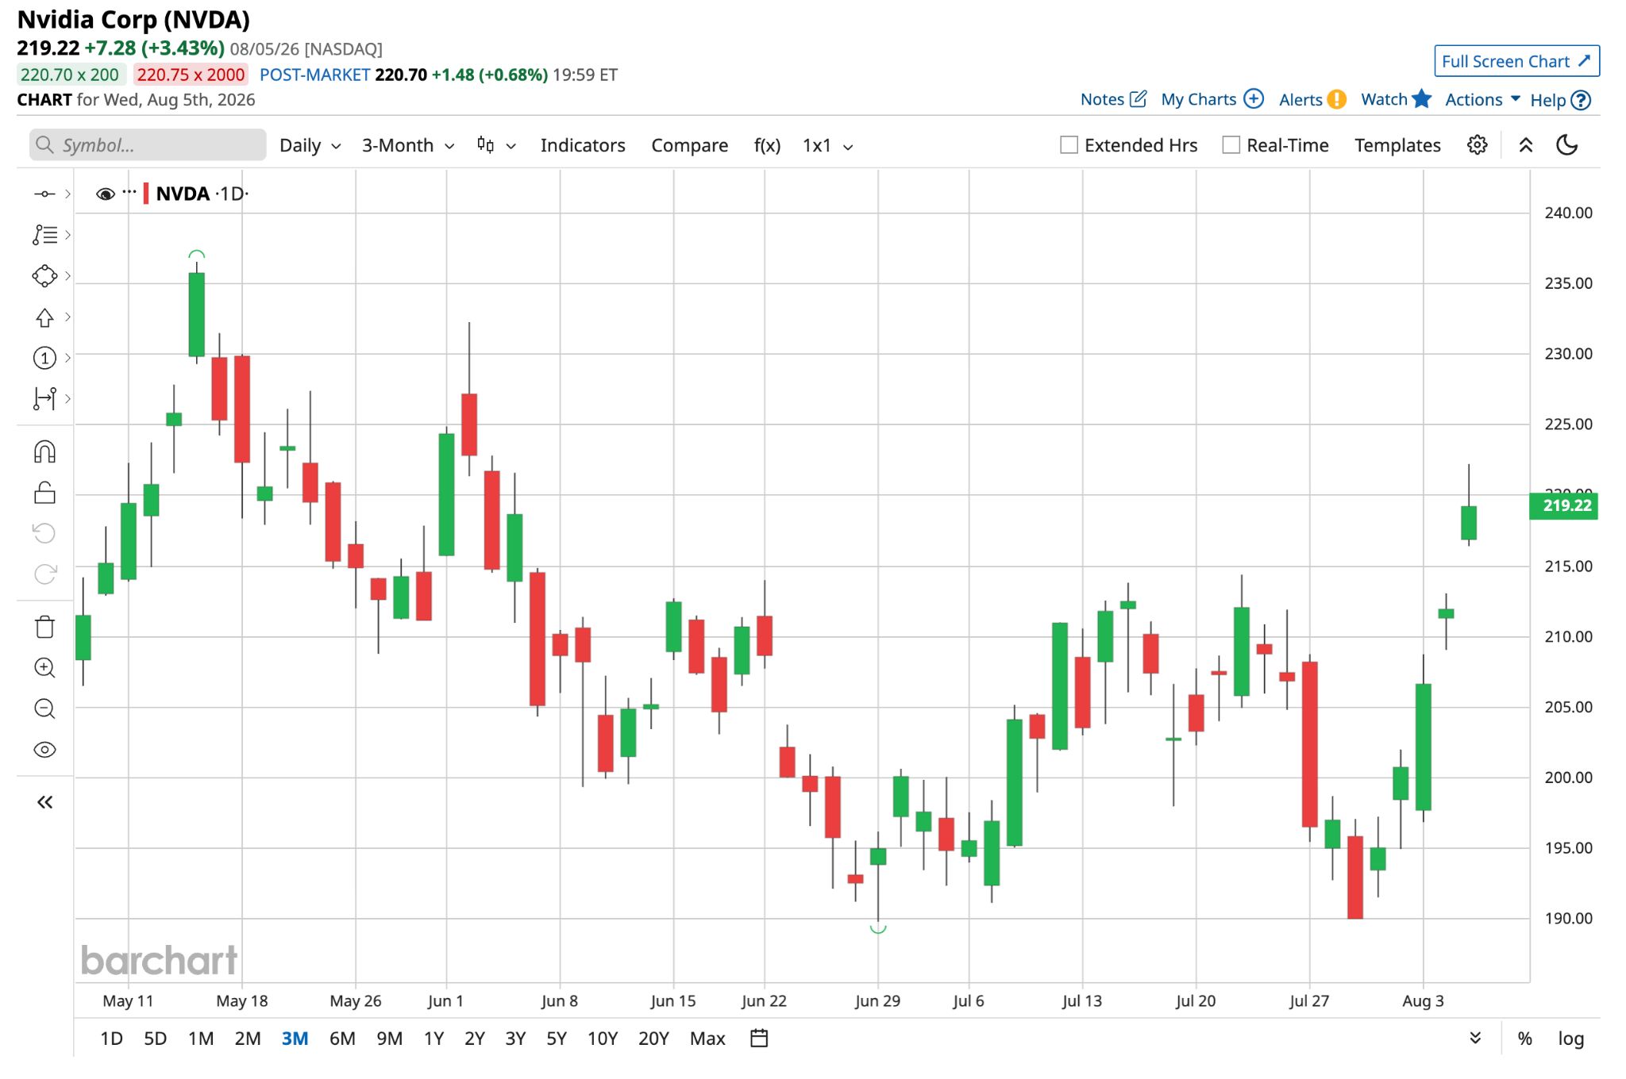This screenshot has height=1079, width=1626.
Task: Expand the trend line tool group arrow
Action: point(68,194)
